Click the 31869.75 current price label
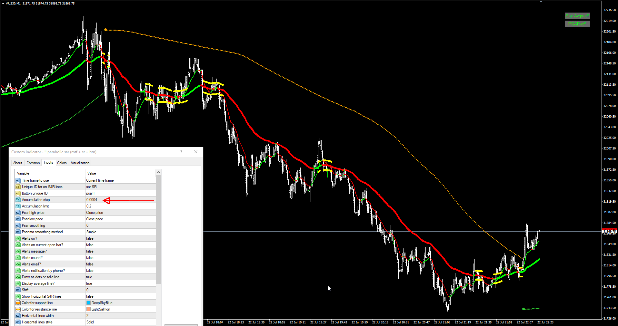Viewport: 618px width, 326px height. (609, 231)
